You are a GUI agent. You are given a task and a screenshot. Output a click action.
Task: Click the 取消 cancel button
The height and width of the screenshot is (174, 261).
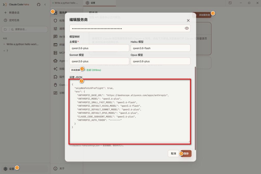pyautogui.click(x=173, y=154)
